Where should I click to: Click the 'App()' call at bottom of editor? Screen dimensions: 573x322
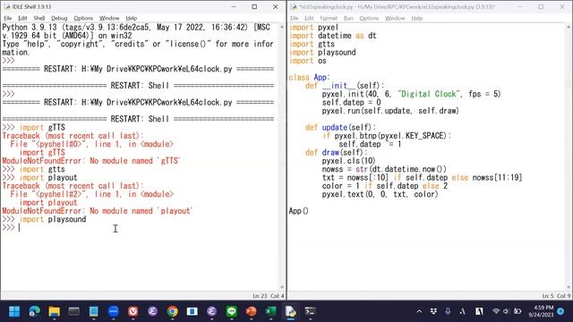click(x=298, y=211)
